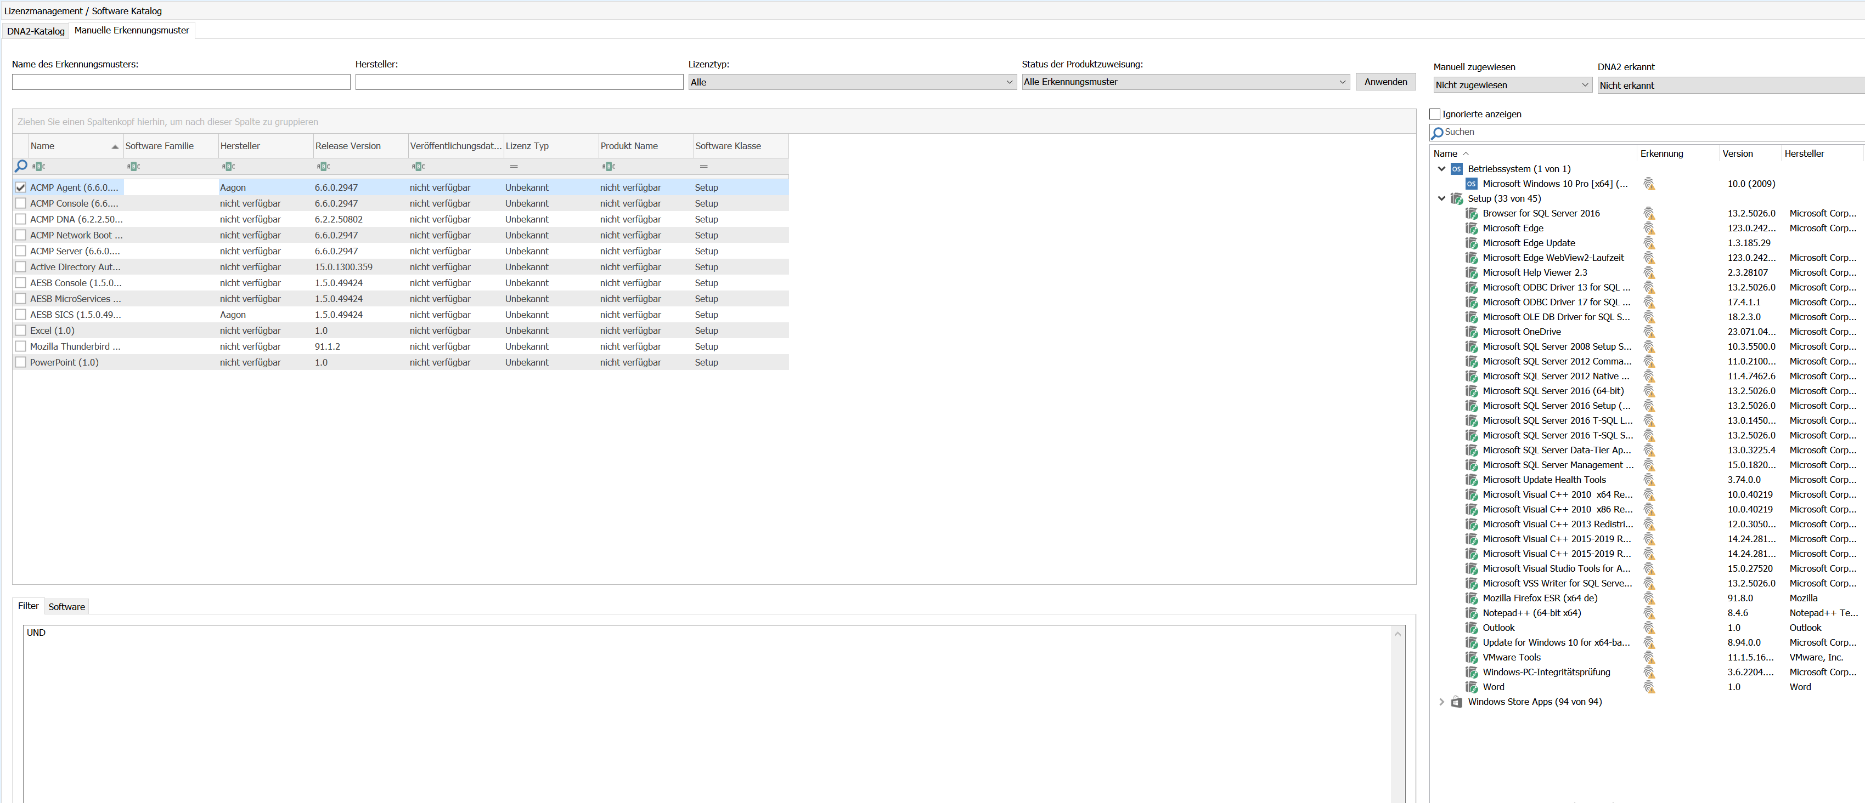Uncheck the ACMP Agent row checkbox

pyautogui.click(x=21, y=187)
